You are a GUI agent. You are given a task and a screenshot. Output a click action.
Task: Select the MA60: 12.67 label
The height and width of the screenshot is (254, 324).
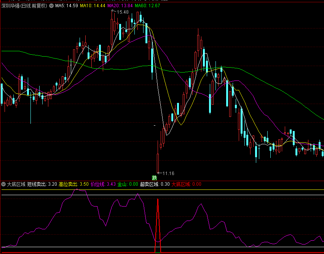(x=147, y=6)
